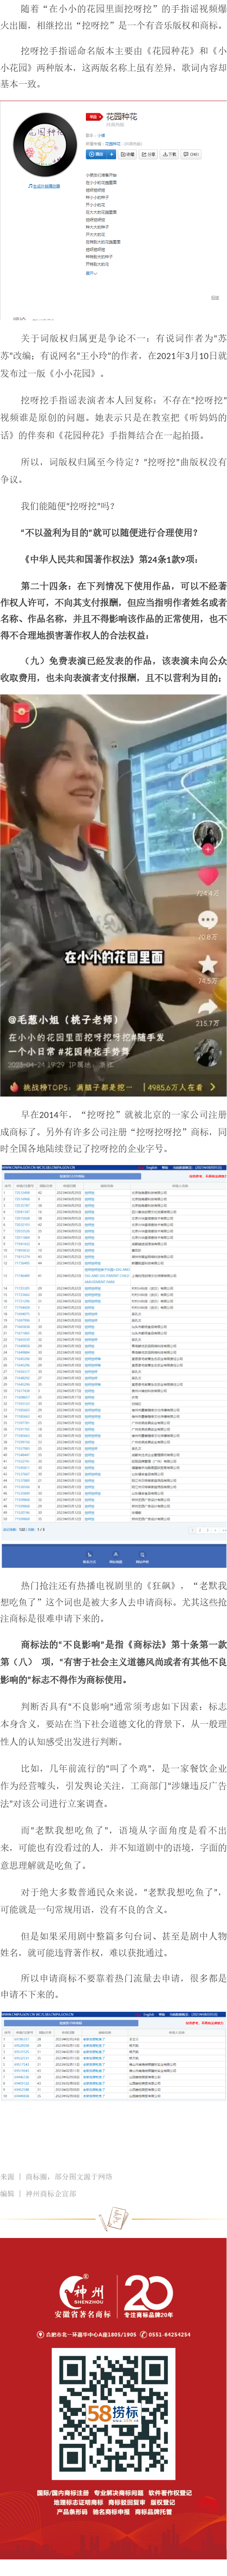
Task: Click heading 《中华人民共和国著作权法》第24条
Action: [110, 559]
